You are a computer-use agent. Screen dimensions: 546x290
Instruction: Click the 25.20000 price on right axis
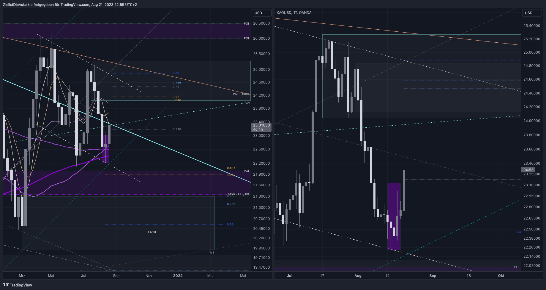(x=532, y=39)
